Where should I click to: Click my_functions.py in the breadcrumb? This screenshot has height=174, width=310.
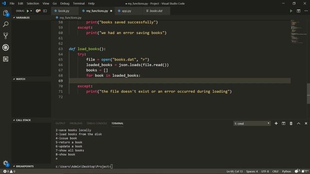[70, 17]
